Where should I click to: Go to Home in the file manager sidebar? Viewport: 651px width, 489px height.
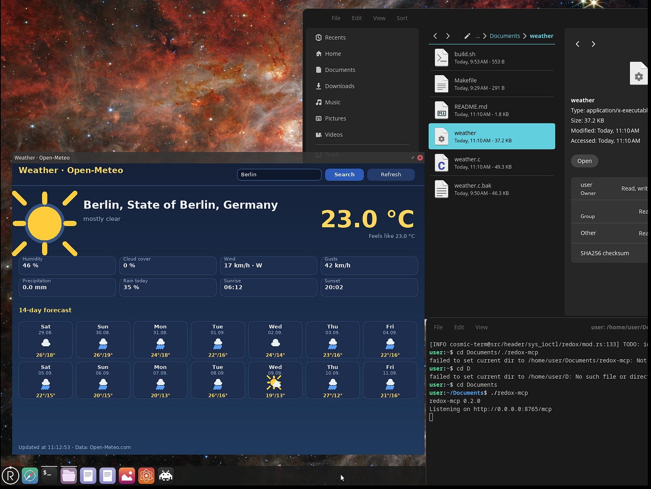point(362,54)
